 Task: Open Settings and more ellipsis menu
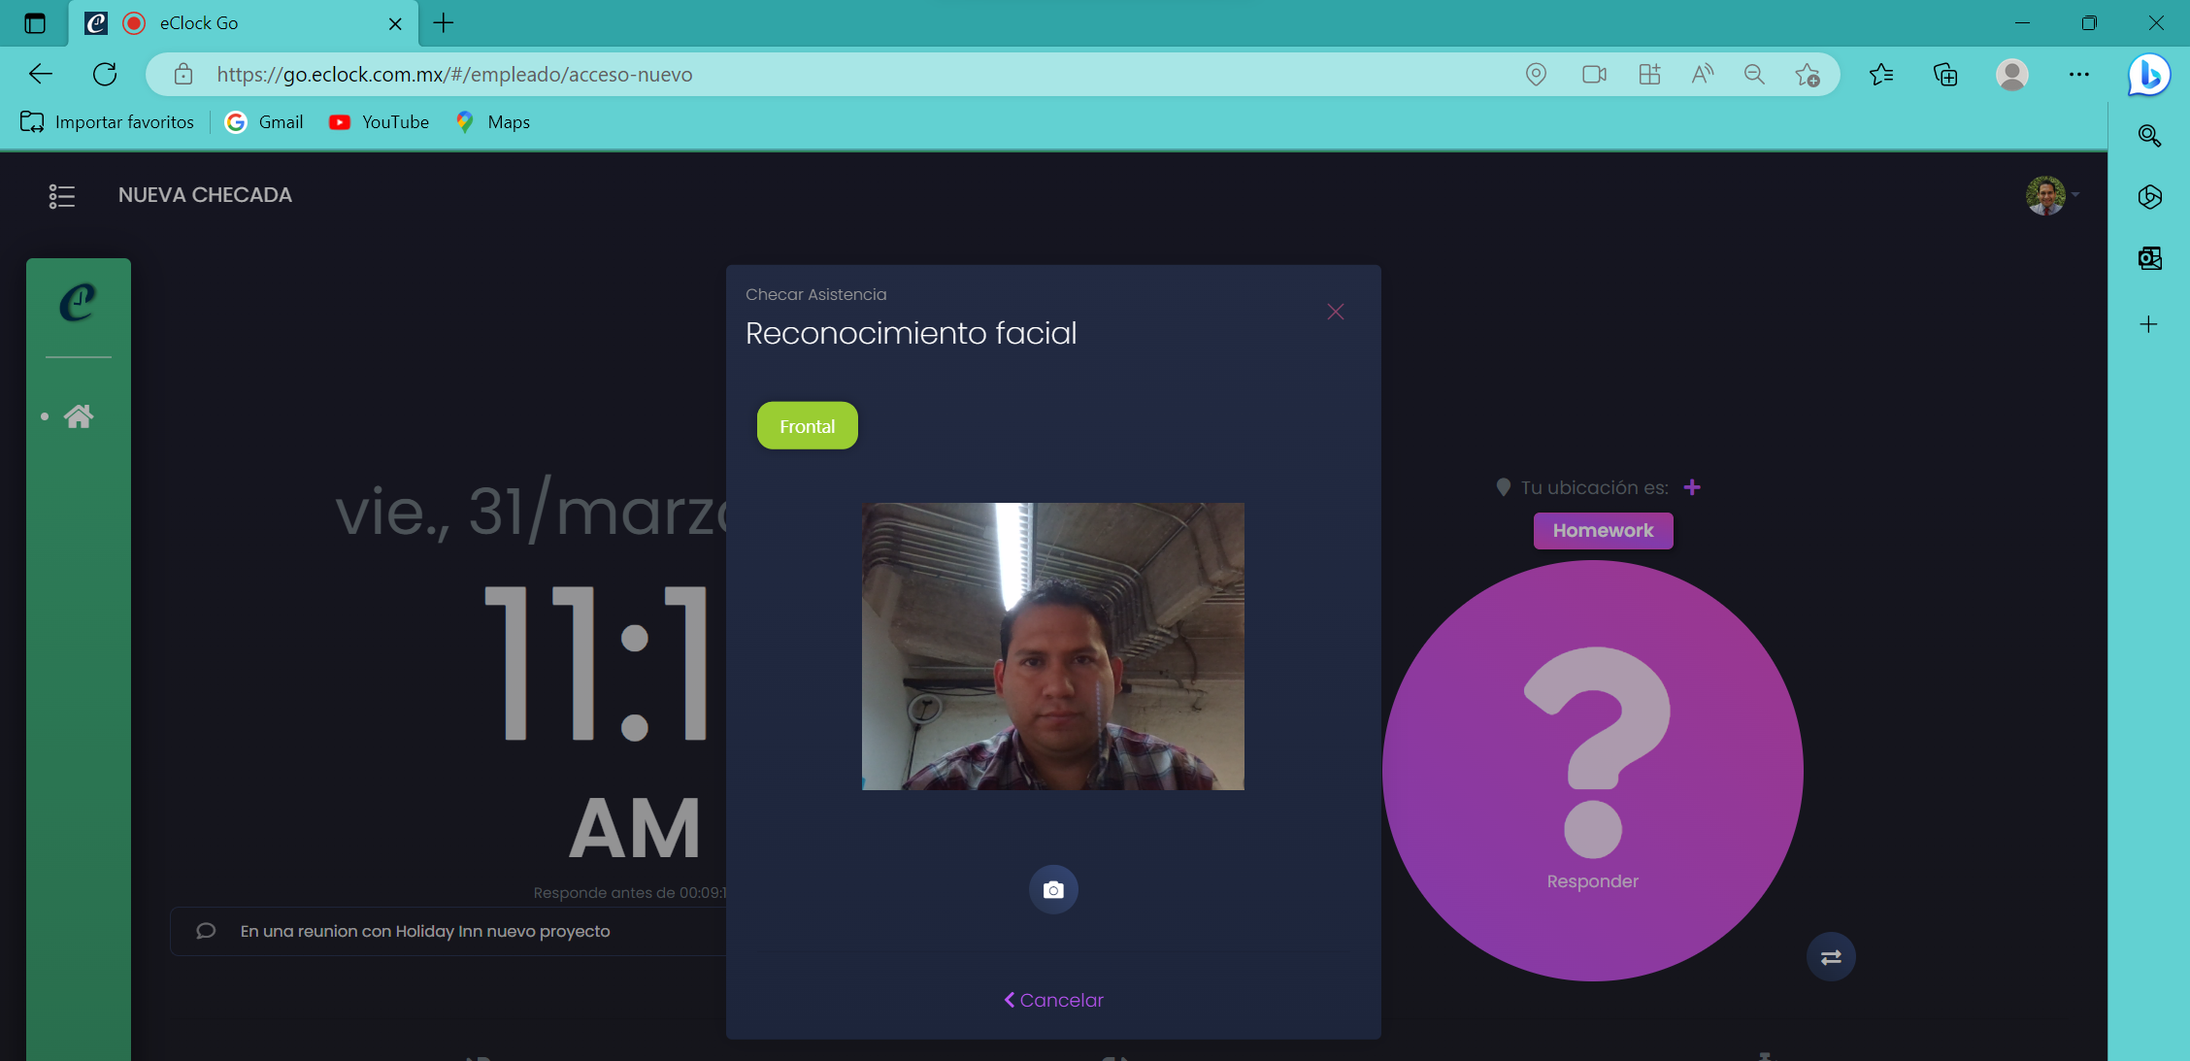coord(2078,75)
